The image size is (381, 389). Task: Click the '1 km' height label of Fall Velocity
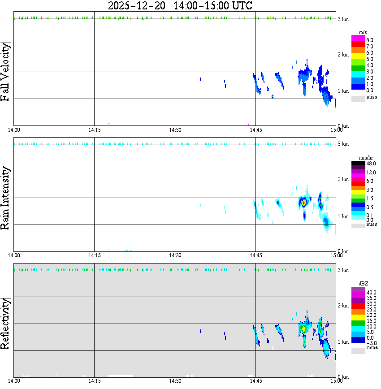coord(343,91)
